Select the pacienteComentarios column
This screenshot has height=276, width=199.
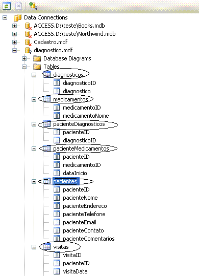(x=89, y=239)
